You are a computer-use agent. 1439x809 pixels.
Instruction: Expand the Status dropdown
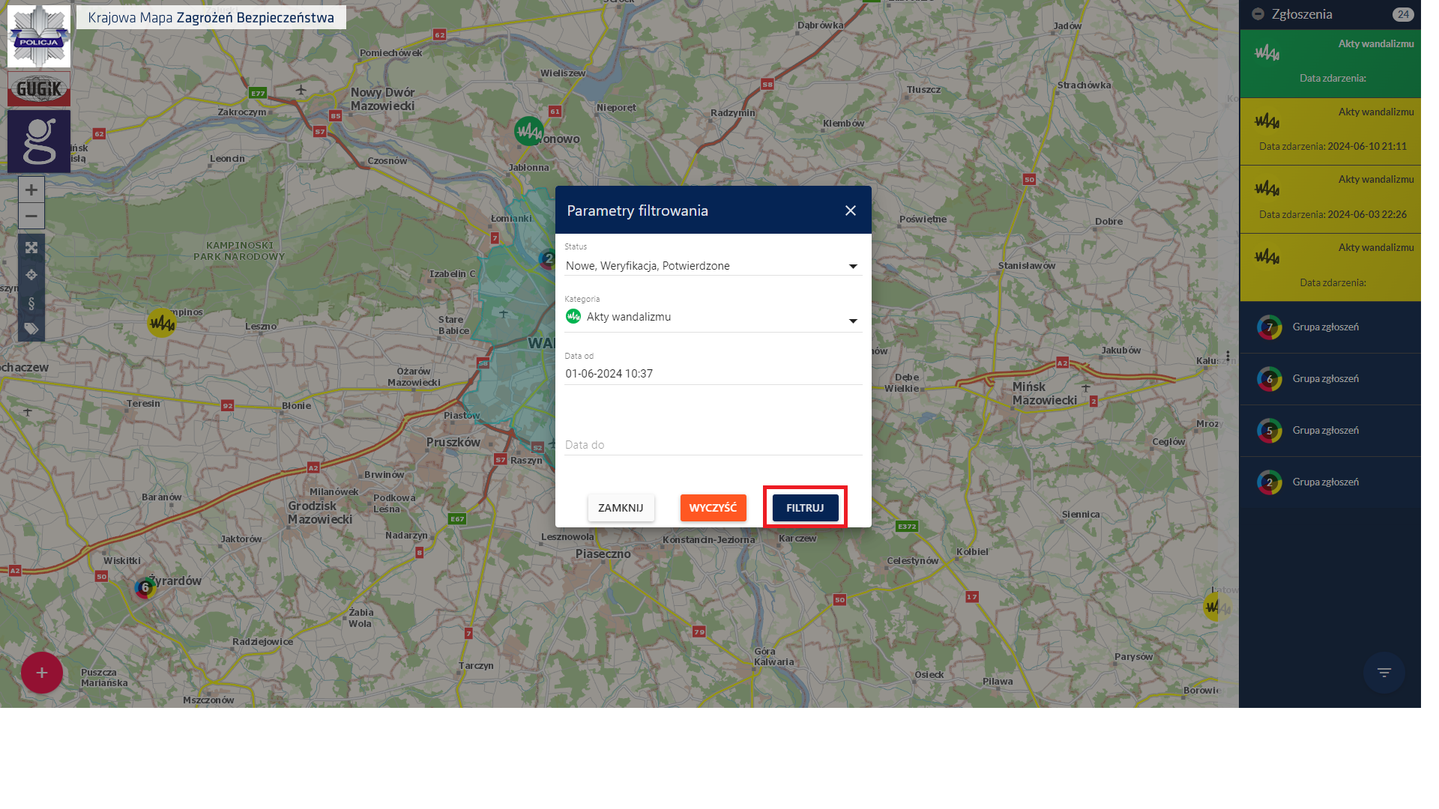click(712, 266)
